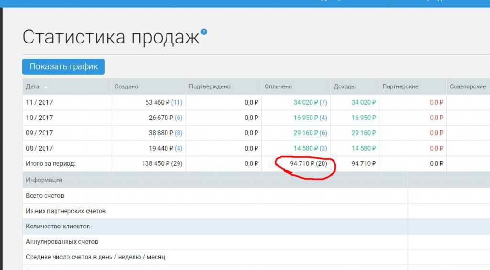Click the Партнерские column header
490x270 pixels.
(401, 86)
